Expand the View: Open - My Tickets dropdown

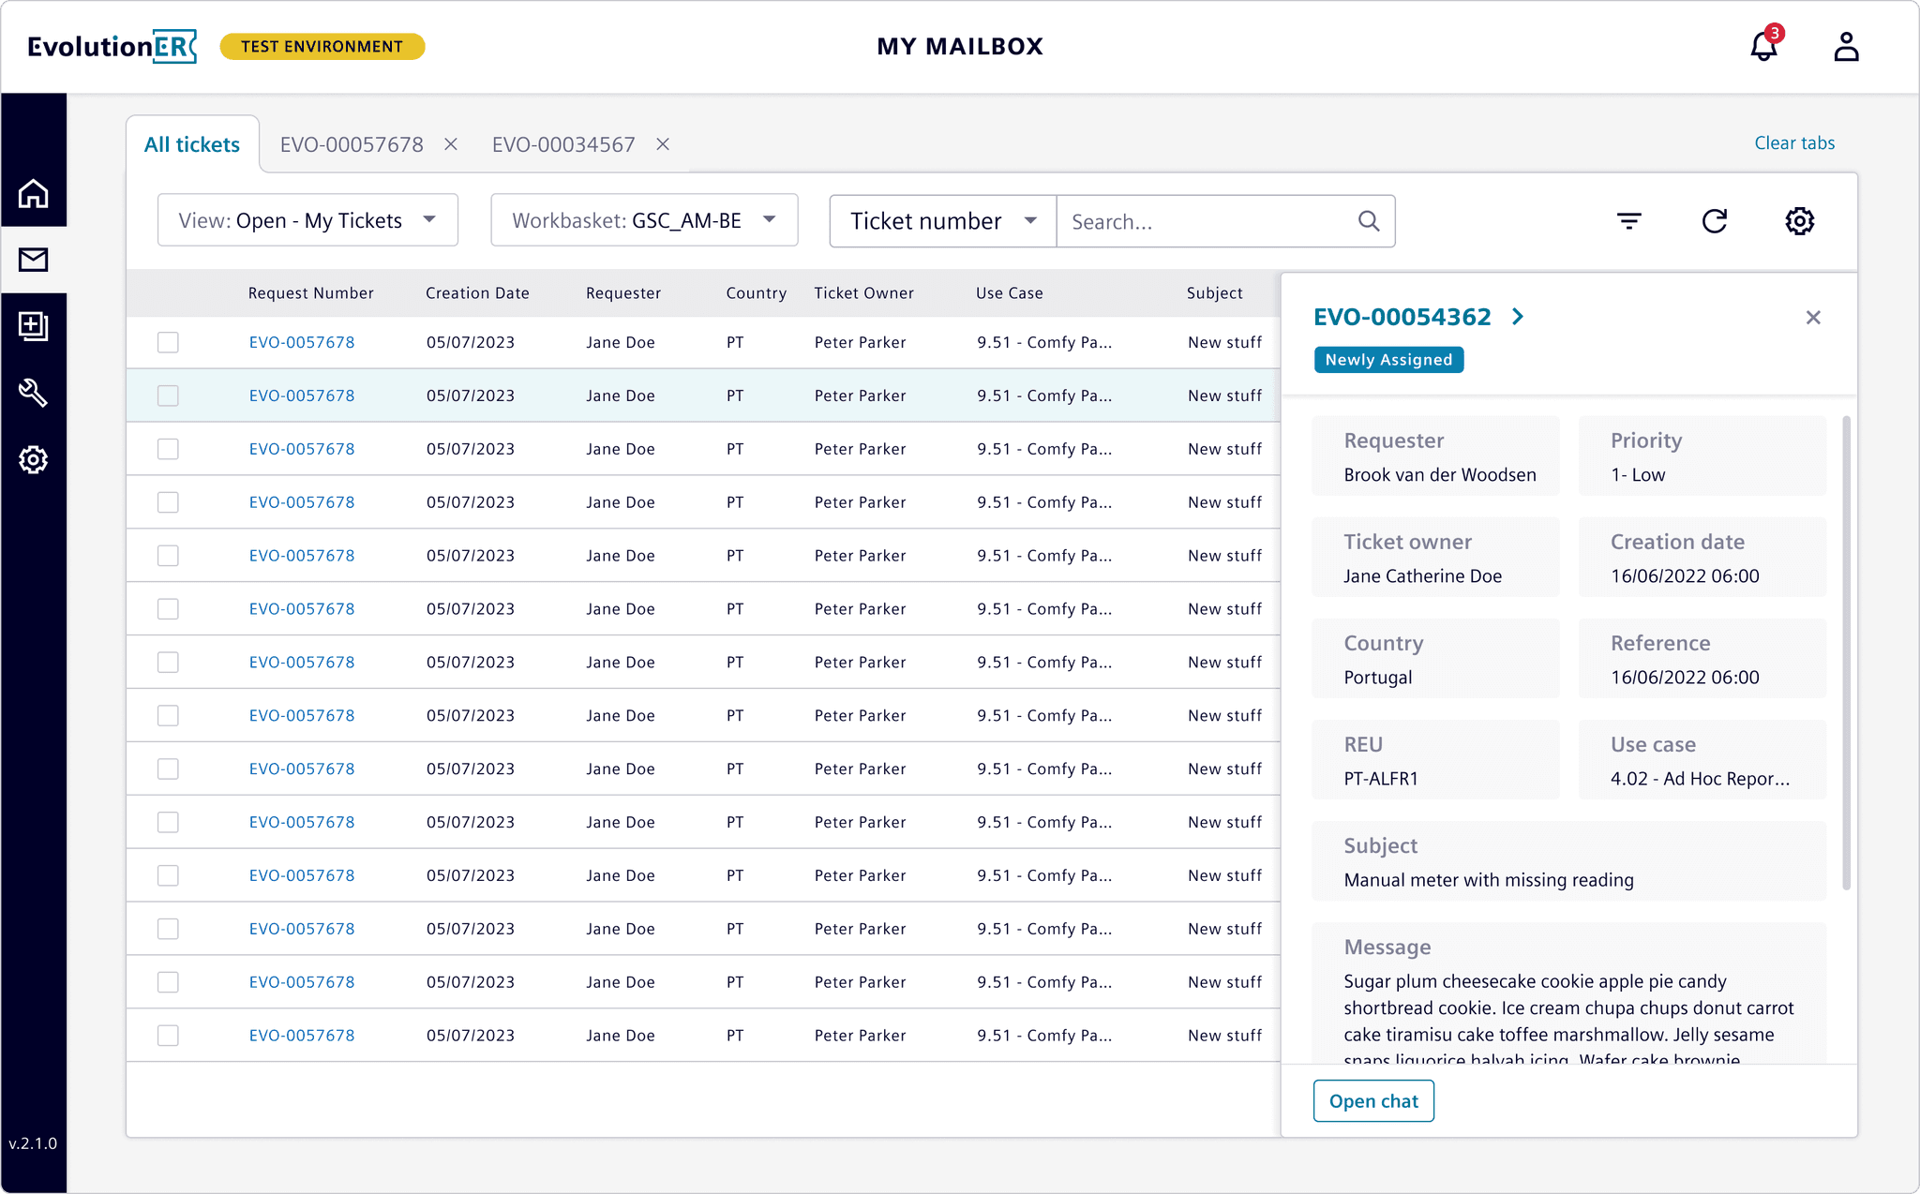[307, 220]
